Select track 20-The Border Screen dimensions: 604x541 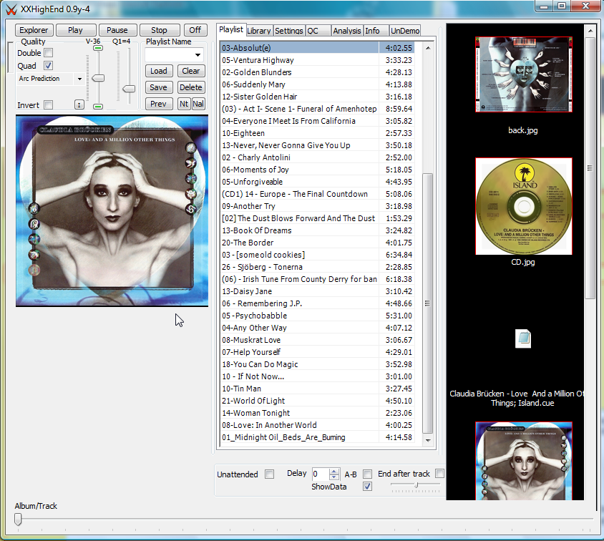tap(318, 243)
